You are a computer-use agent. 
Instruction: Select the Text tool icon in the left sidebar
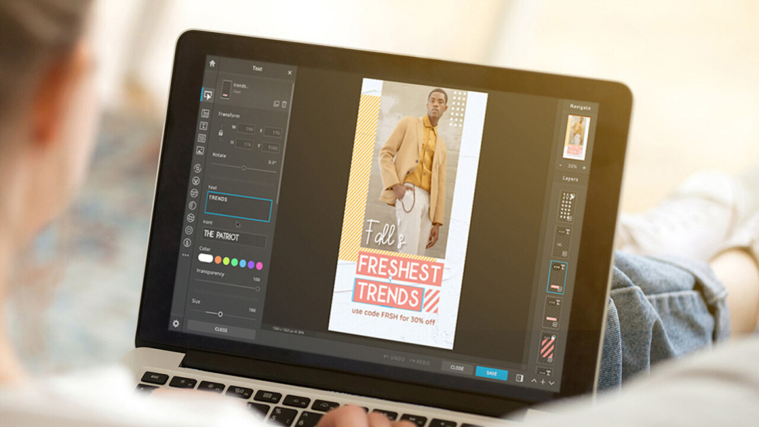pyautogui.click(x=206, y=126)
